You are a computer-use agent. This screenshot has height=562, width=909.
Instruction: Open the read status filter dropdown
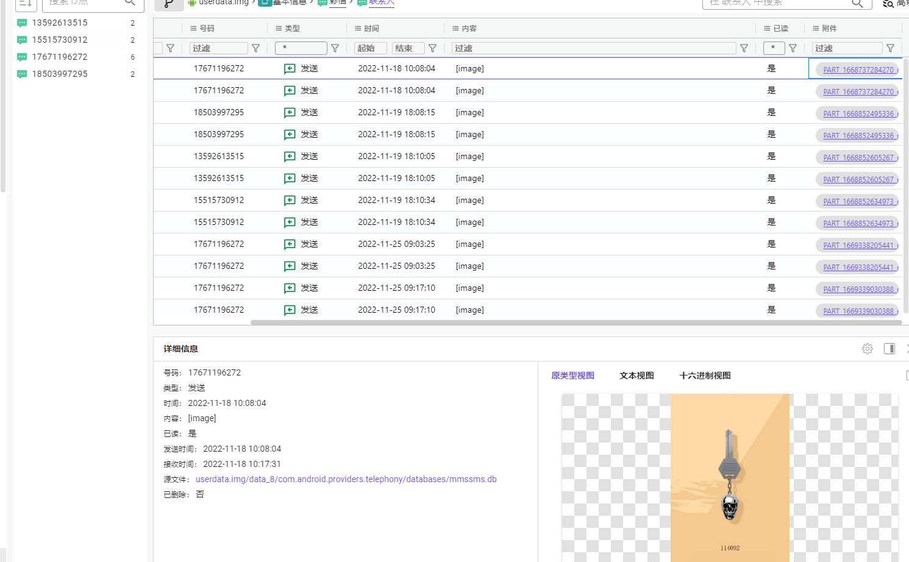coord(774,48)
